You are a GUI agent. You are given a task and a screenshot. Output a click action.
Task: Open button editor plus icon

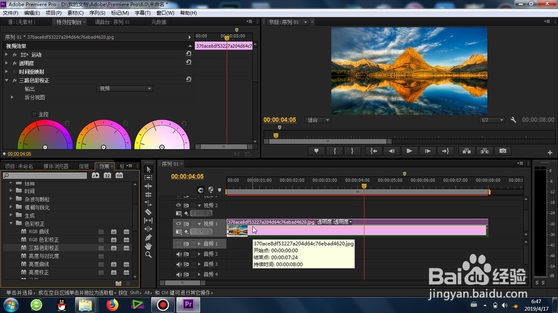point(550,153)
